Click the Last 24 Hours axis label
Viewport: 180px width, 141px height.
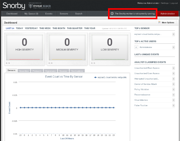(67, 138)
